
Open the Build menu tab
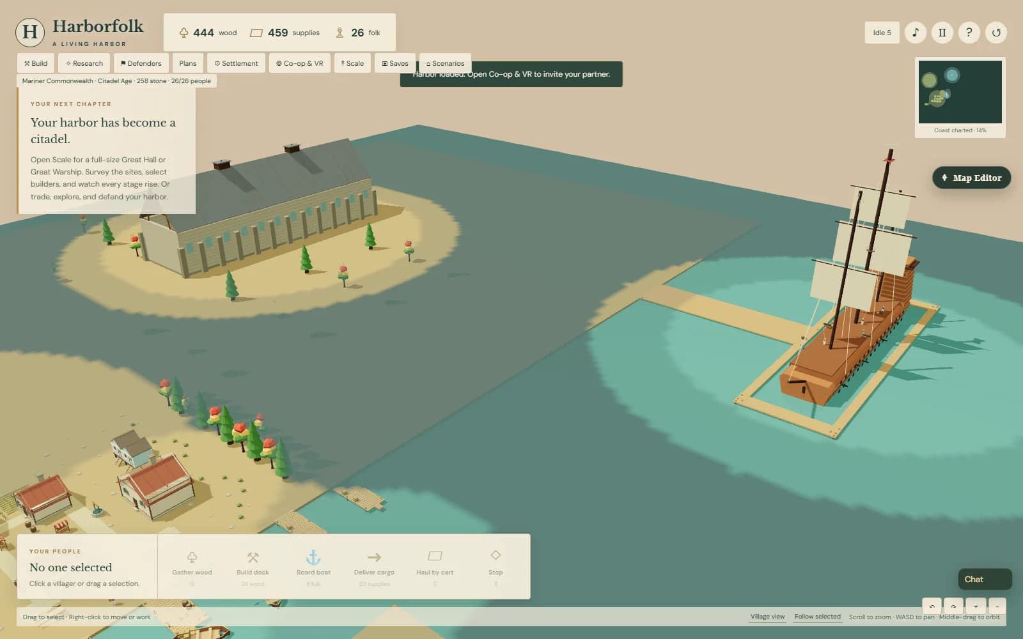click(x=36, y=63)
